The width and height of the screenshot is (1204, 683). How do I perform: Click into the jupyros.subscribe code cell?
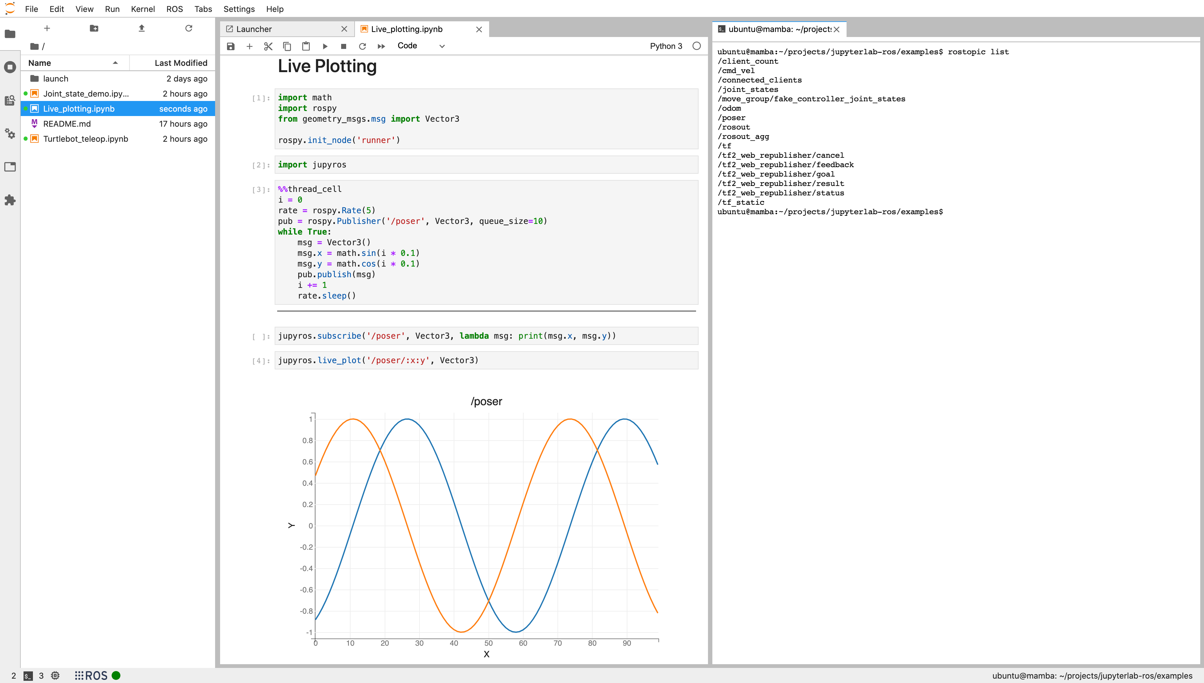[x=486, y=336]
